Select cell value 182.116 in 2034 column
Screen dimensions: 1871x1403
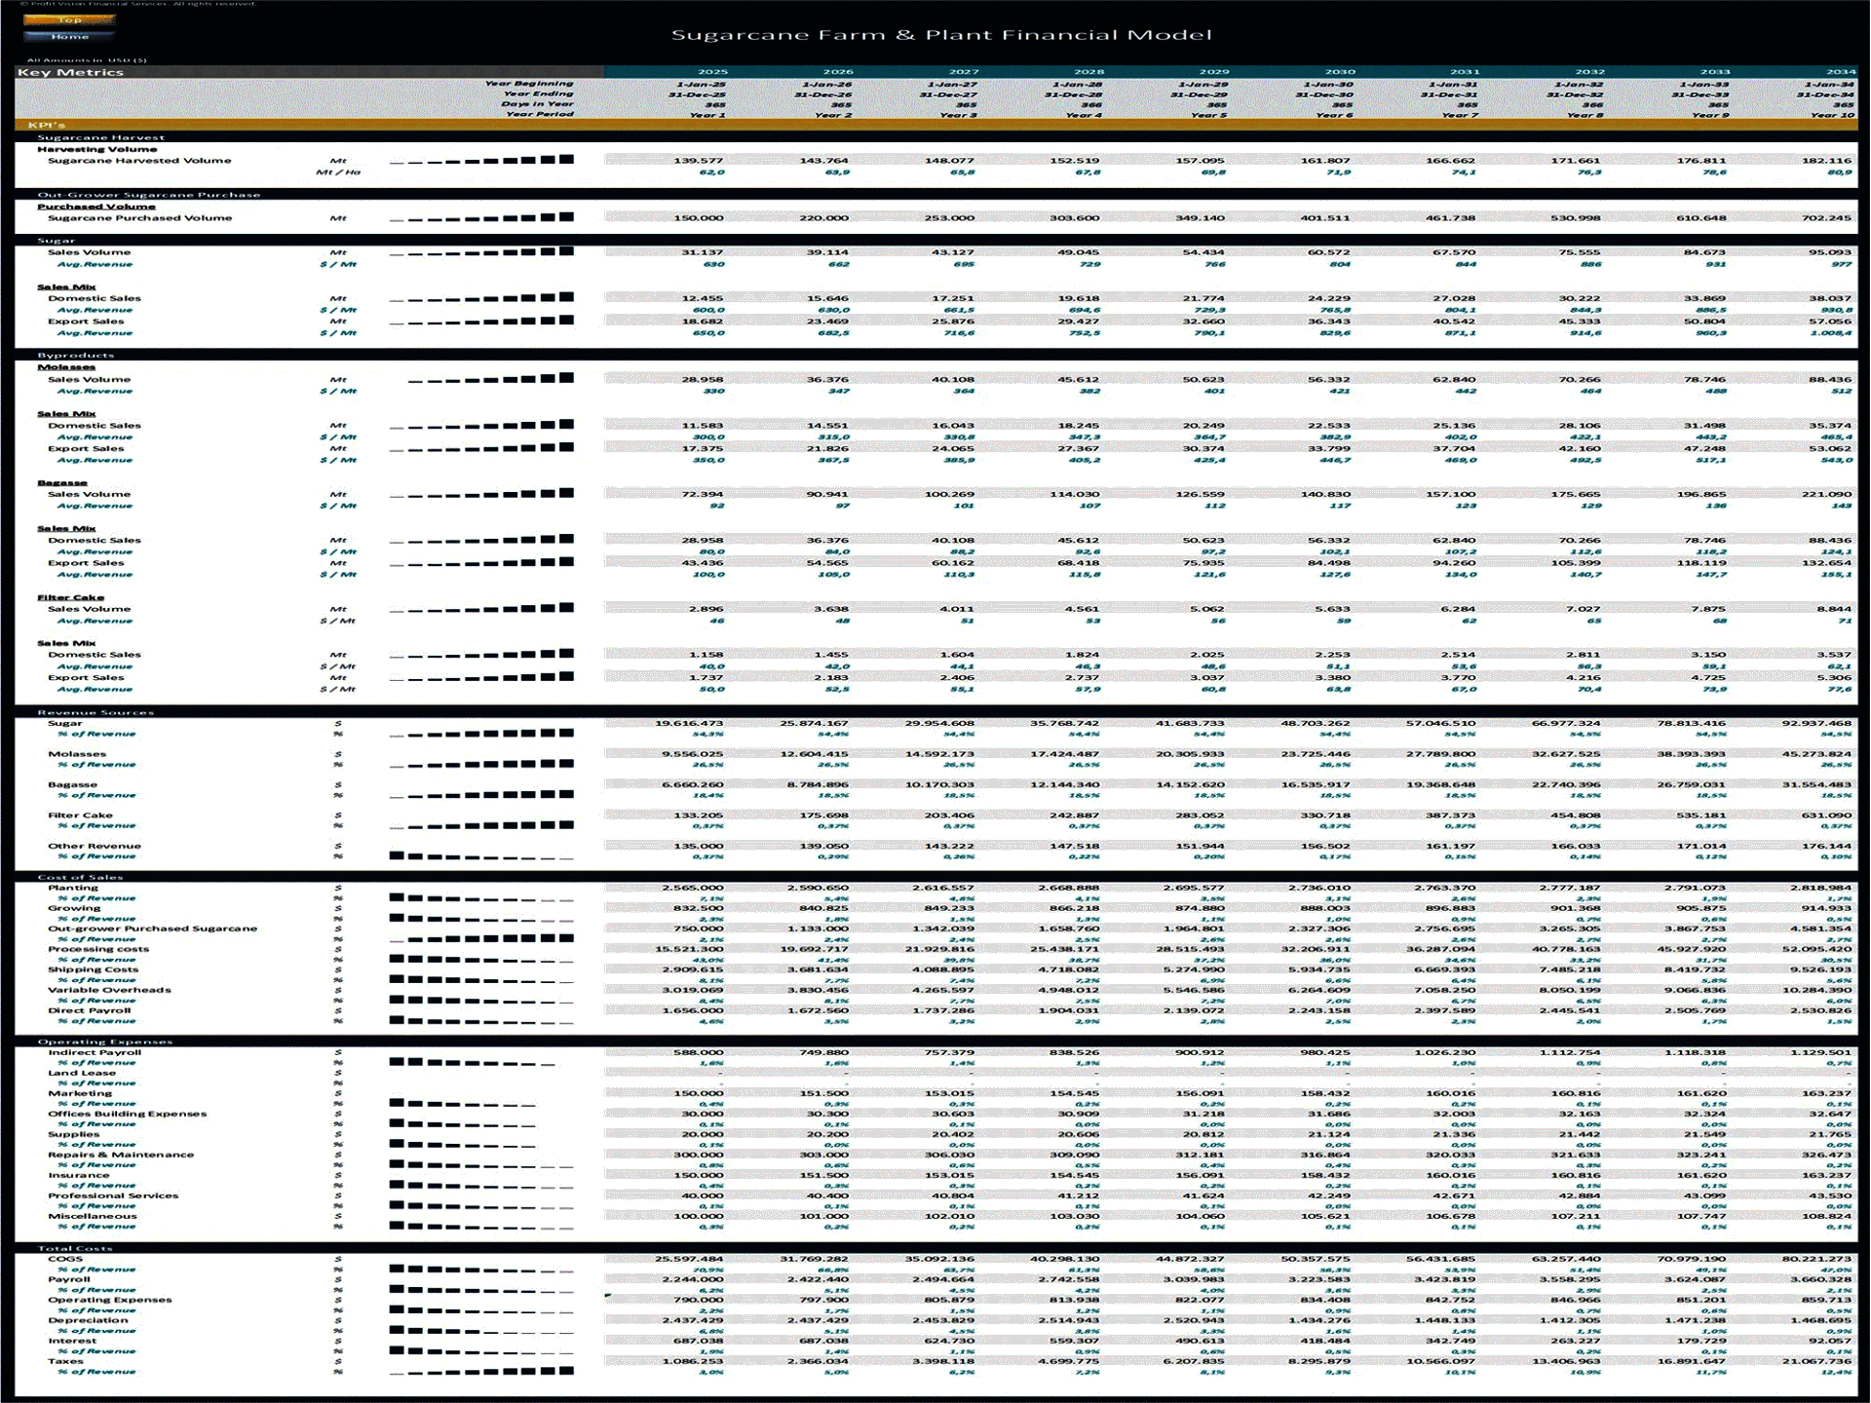tap(1826, 161)
